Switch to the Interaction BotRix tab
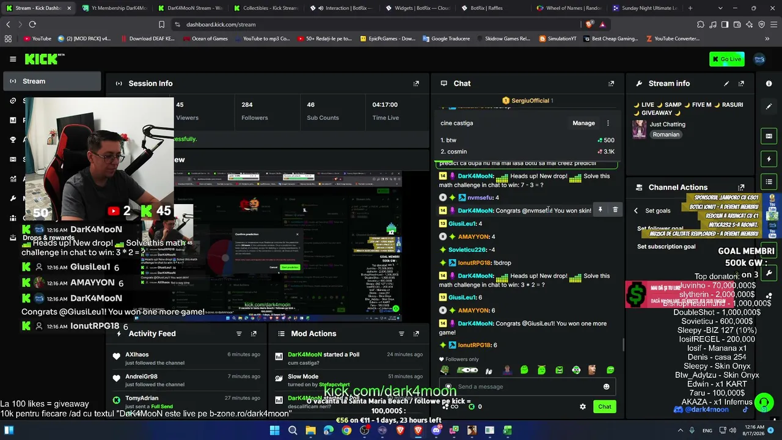782x440 pixels. [x=342, y=8]
